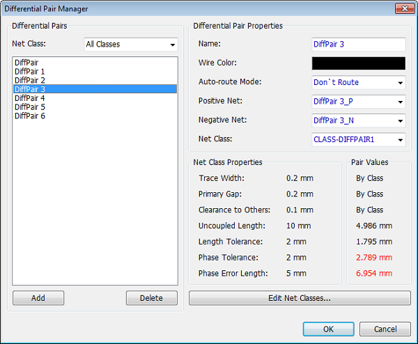
Task: Click the Add button
Action: coord(38,298)
